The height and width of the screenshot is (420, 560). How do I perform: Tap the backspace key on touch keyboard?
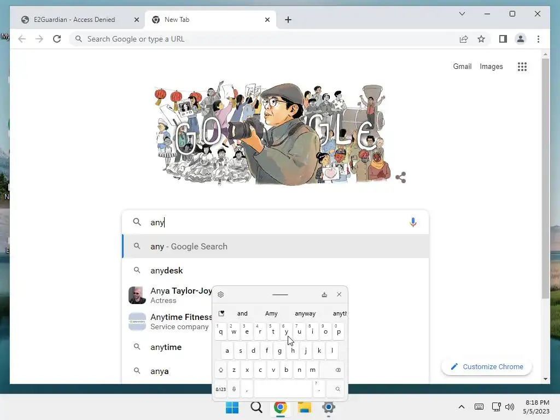coord(332,370)
